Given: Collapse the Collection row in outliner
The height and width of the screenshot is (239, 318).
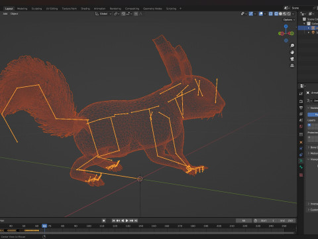Looking at the screenshot, I should 305,24.
